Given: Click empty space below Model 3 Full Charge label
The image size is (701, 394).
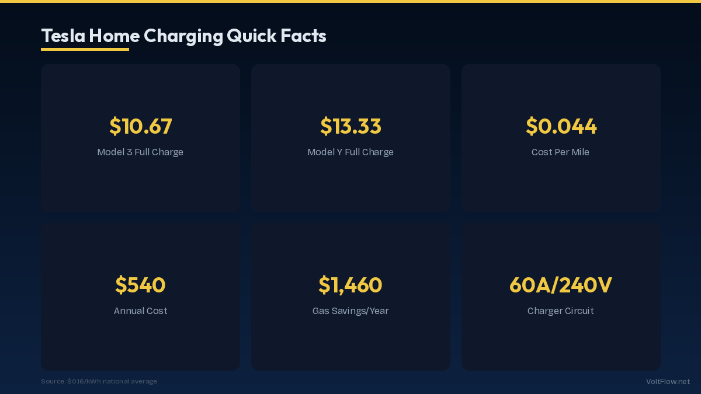Looking at the screenshot, I should click(x=140, y=184).
